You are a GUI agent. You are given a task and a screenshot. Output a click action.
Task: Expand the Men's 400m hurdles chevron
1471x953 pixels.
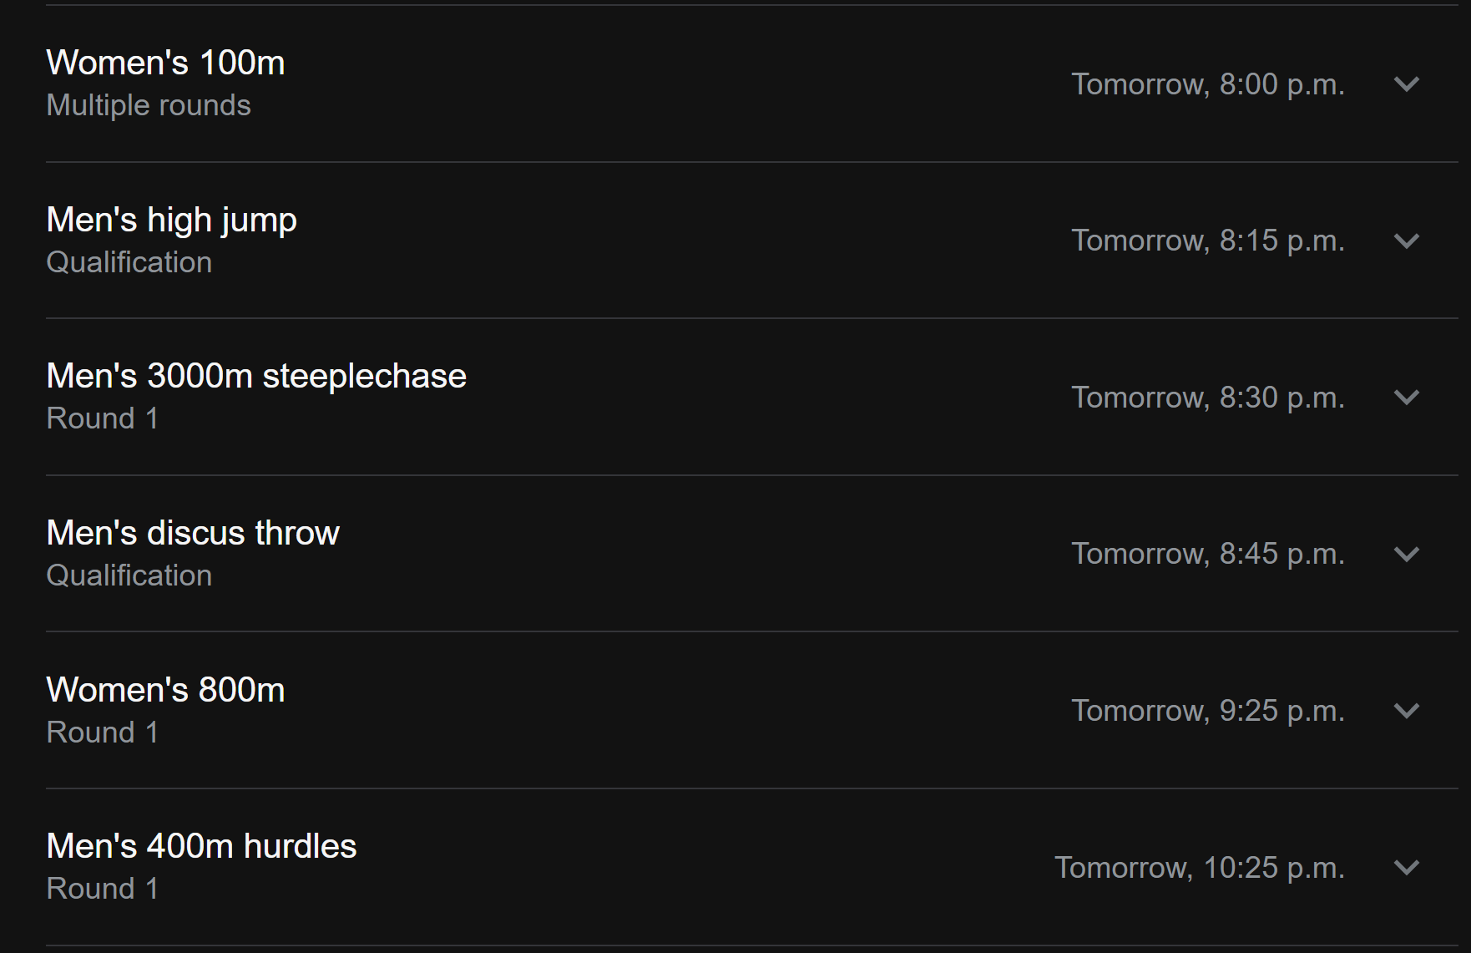1407,868
